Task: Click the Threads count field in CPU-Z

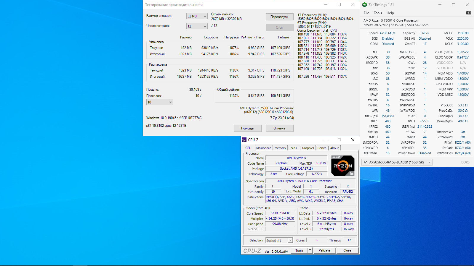Action: coord(349,240)
